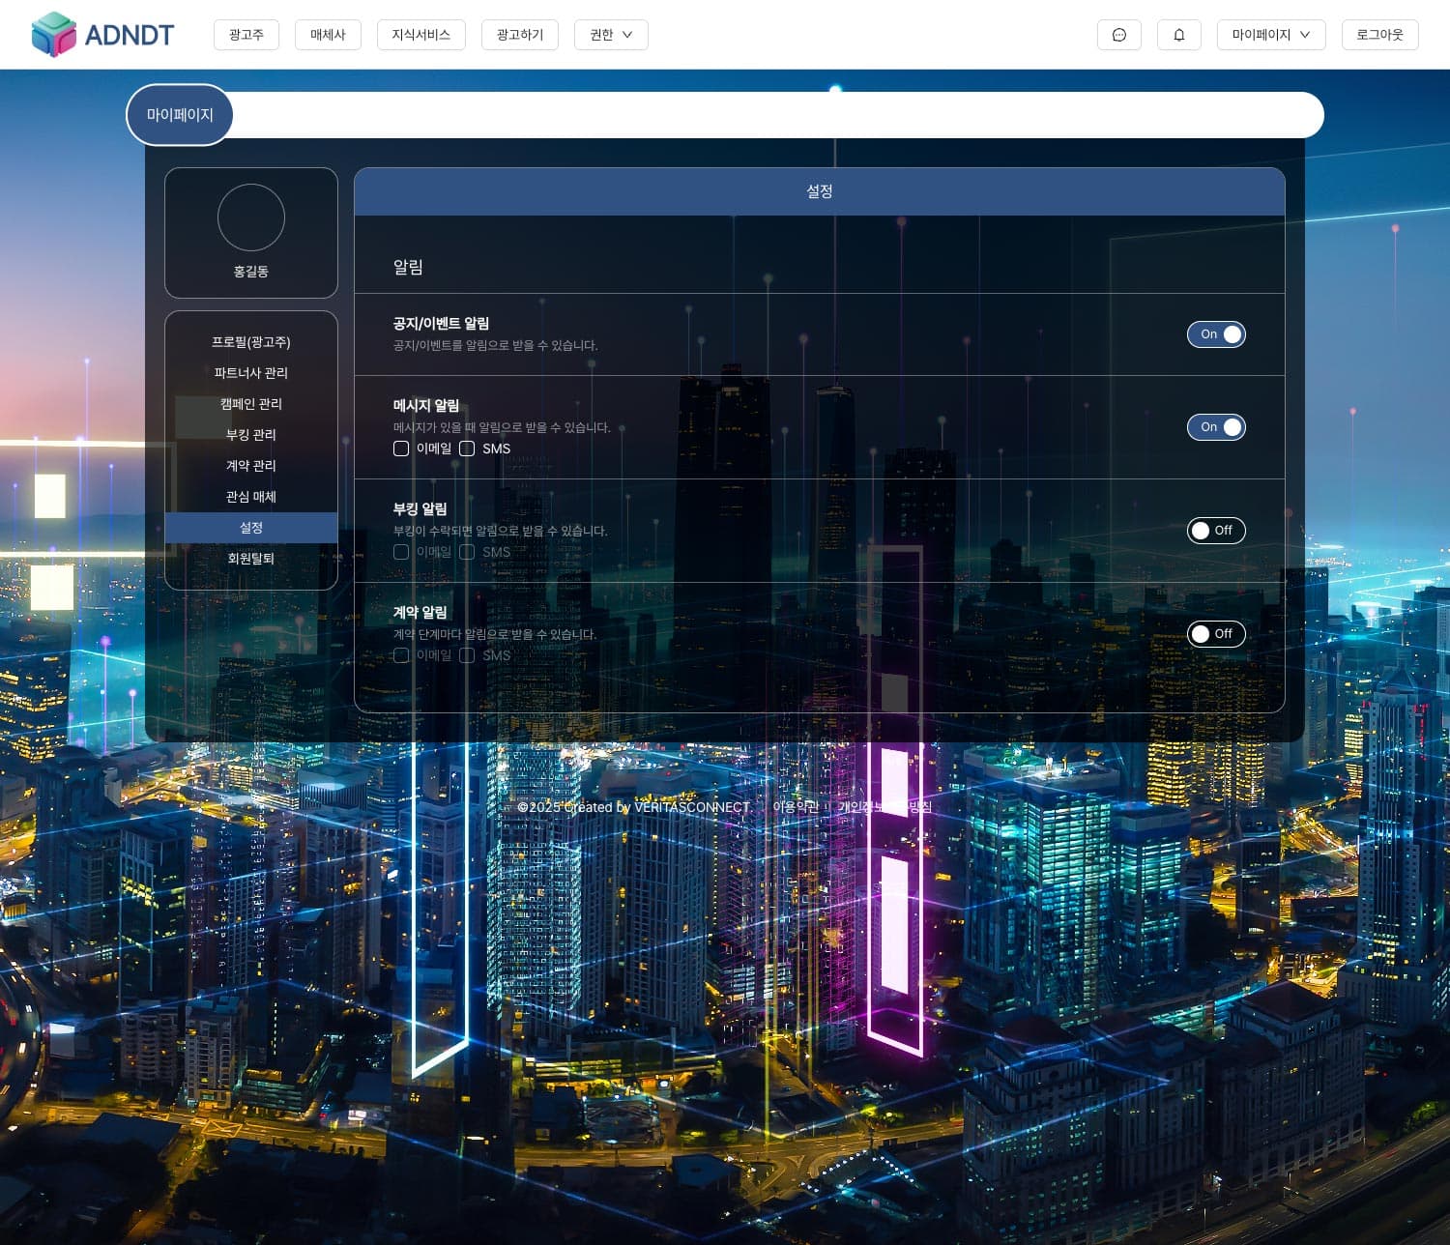Screen dimensions: 1450x1245
Task: Turn off 메시지 알림 toggle
Action: 1216,427
